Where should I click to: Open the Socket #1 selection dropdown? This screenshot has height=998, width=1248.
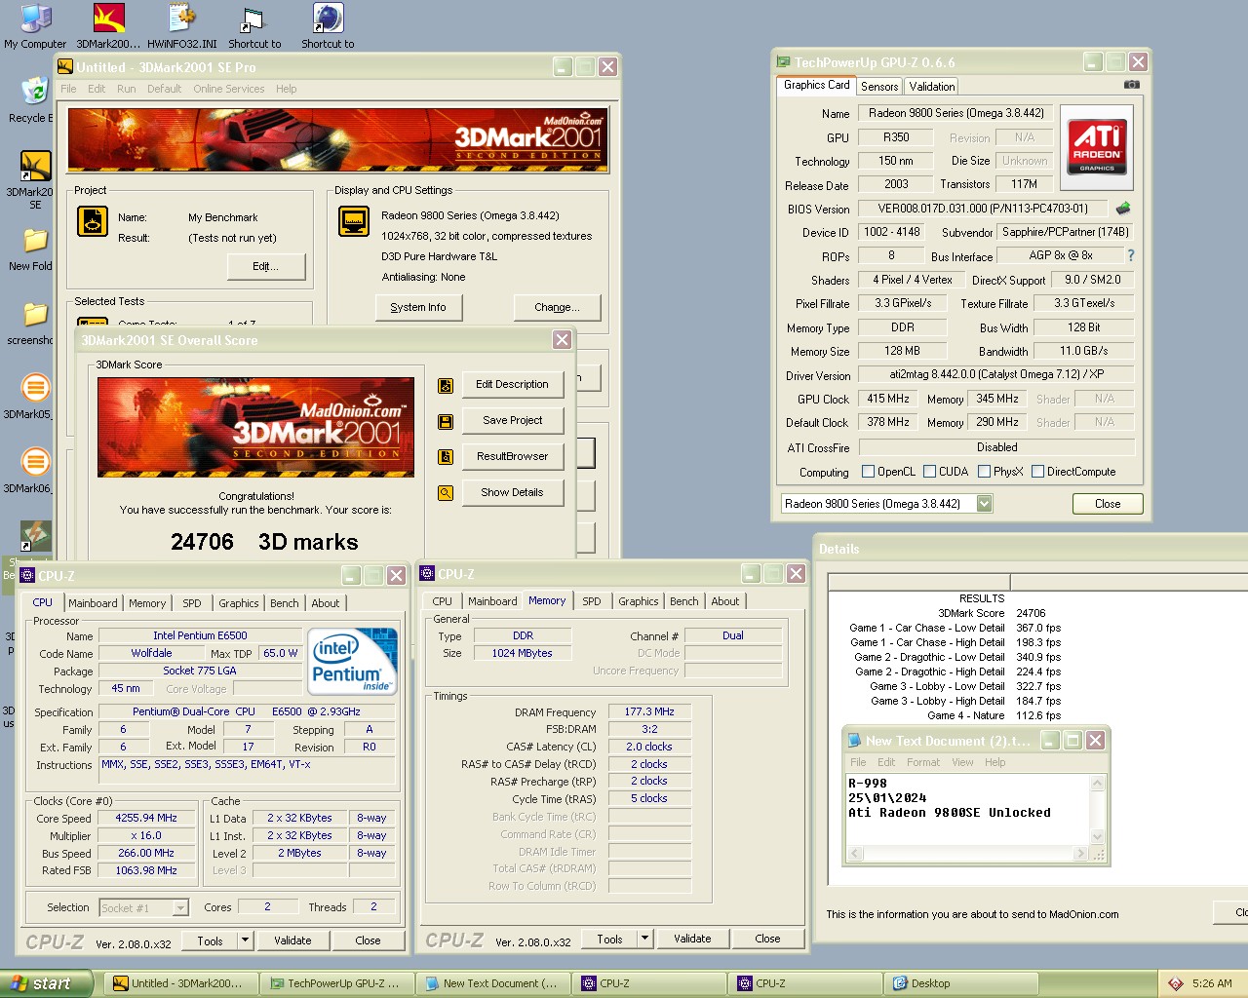coord(179,908)
